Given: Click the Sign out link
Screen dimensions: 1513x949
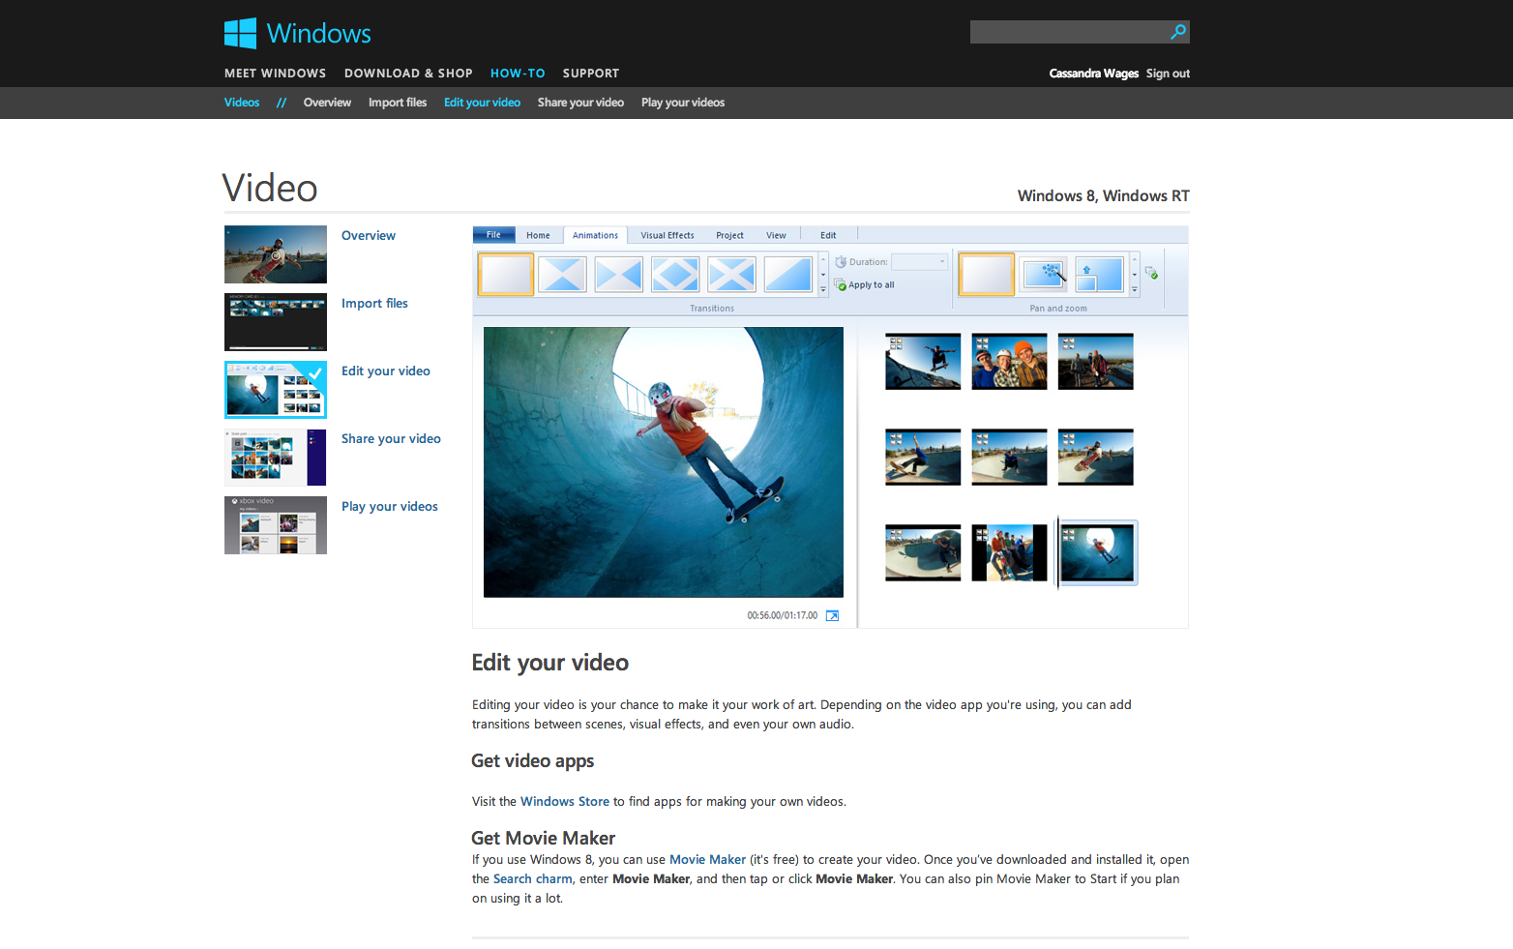Looking at the screenshot, I should pos(1168,74).
